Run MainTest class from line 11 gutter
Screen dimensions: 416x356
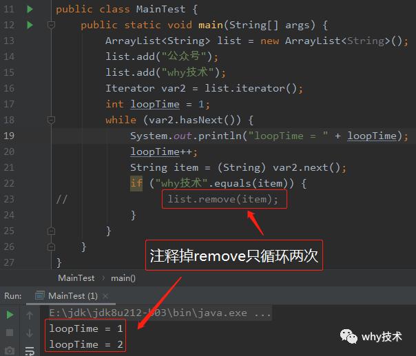(30, 9)
